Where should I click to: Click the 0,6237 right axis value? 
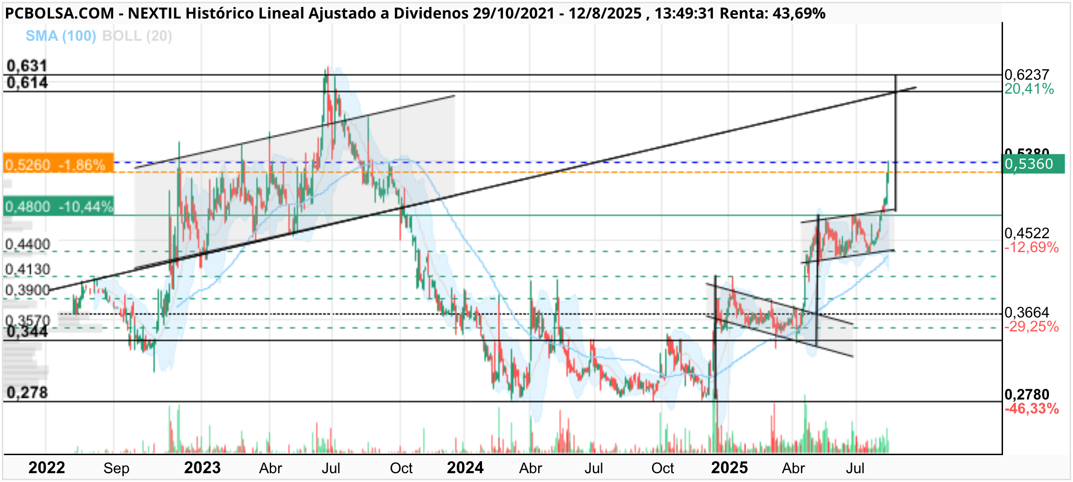click(x=1027, y=75)
